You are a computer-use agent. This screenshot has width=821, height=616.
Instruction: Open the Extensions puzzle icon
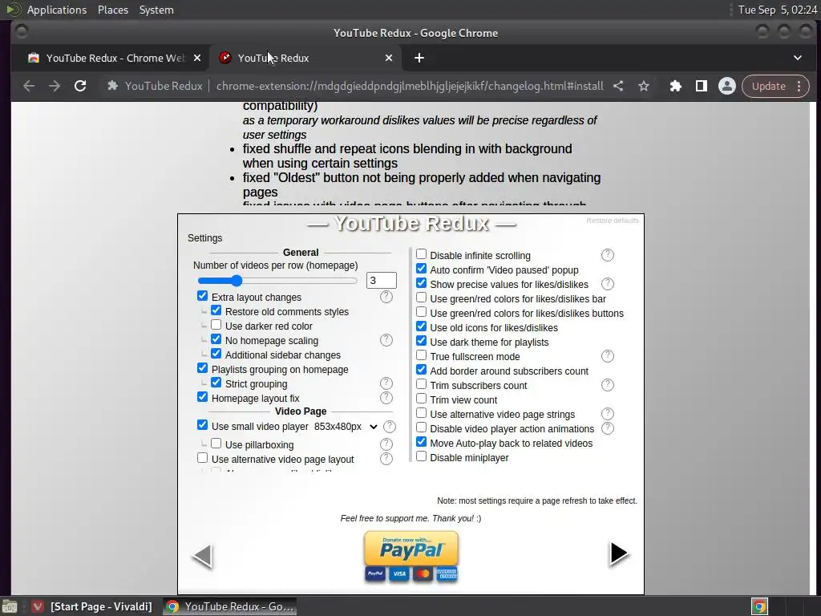(675, 86)
